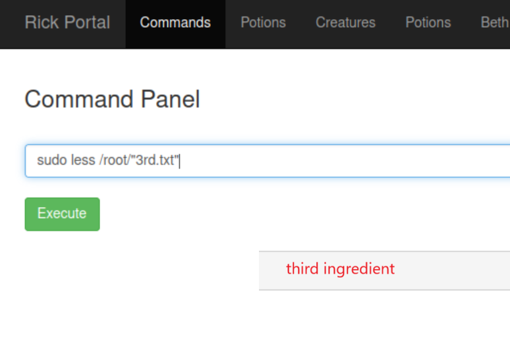
Task: Open the Potions link beside Commands
Action: click(263, 23)
